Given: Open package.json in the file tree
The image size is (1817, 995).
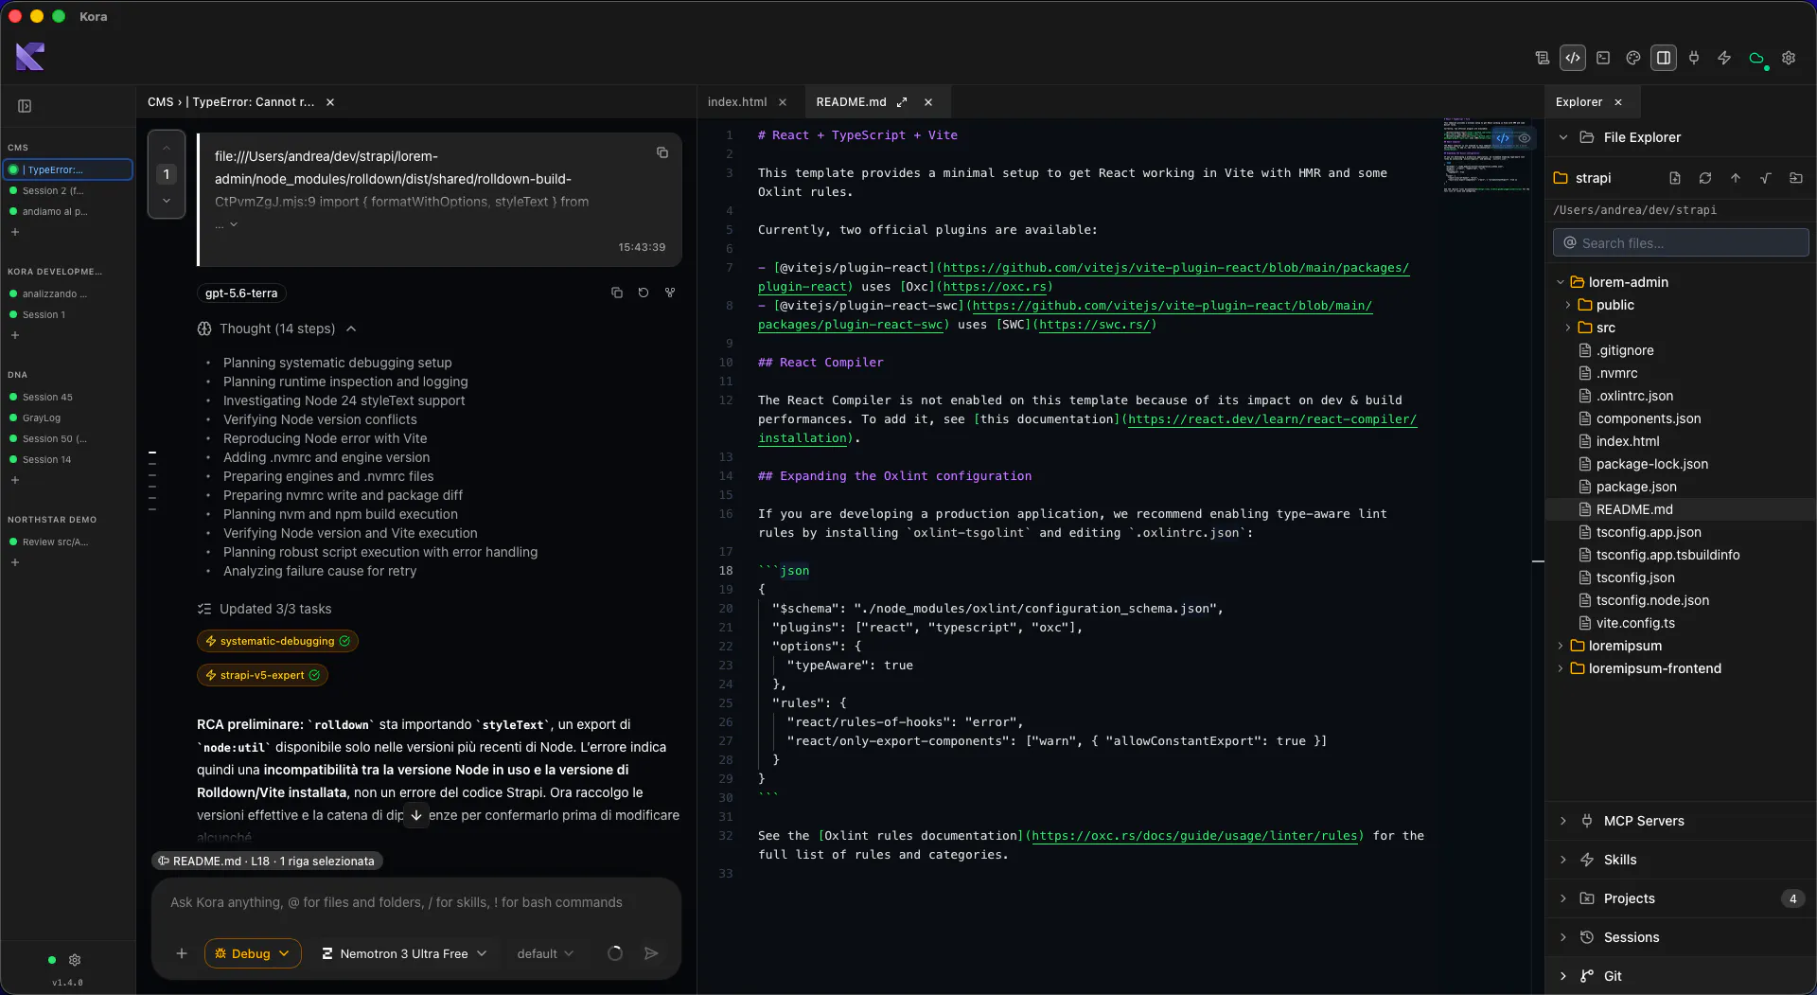Looking at the screenshot, I should click(1636, 487).
